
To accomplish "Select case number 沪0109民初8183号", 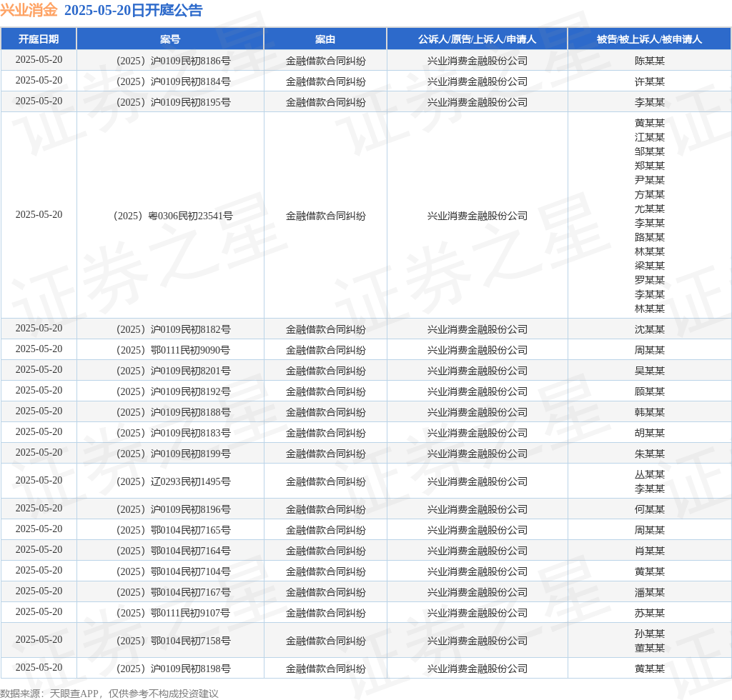I will click(x=173, y=433).
